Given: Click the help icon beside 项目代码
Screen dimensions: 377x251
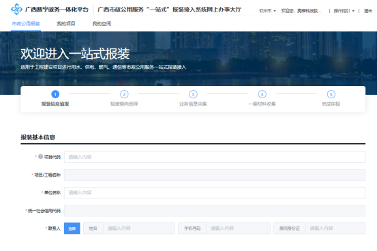Looking at the screenshot, I should [41, 156].
